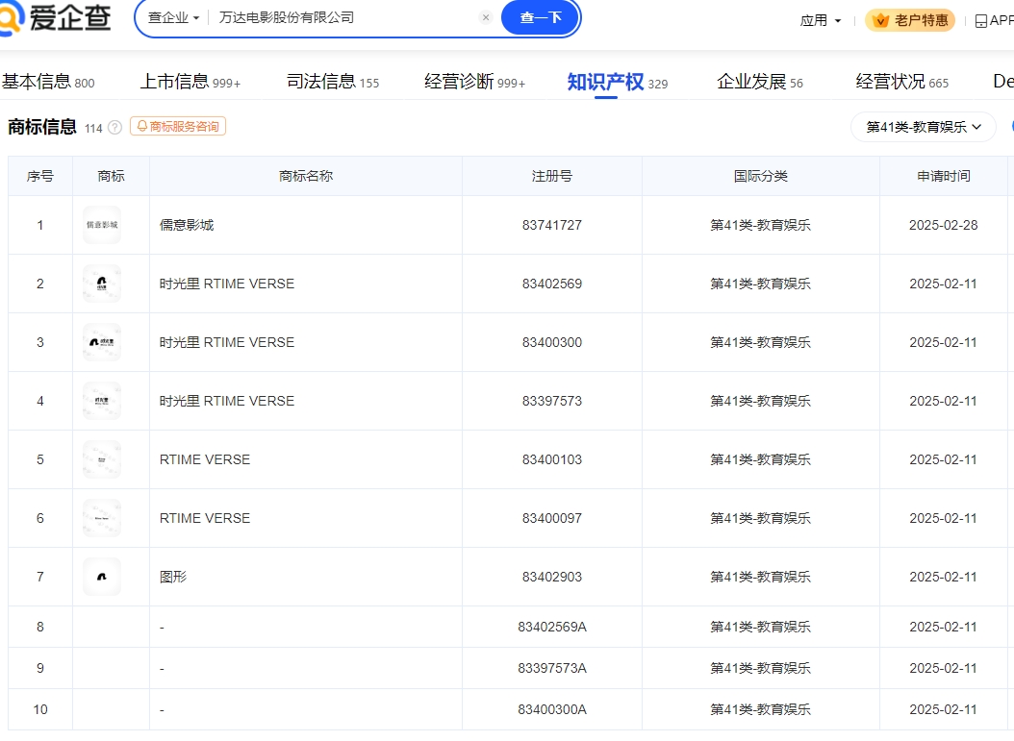
Task: Click 时光里 RTIME VERSE in row 3
Action: (x=227, y=342)
